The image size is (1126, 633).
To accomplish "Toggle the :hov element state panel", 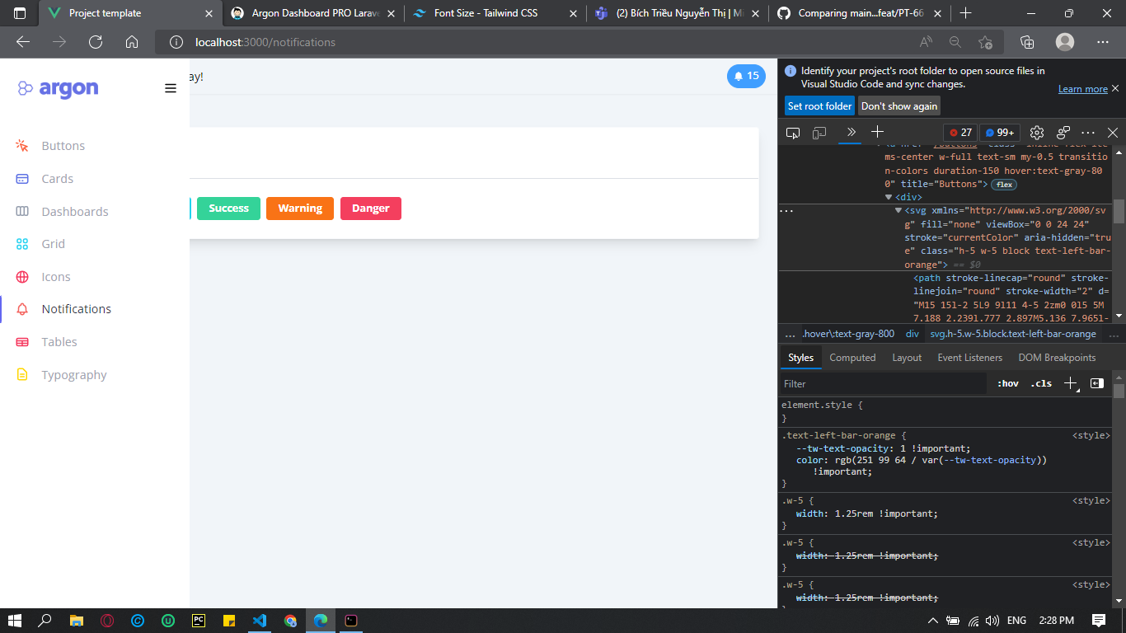I will [1008, 384].
